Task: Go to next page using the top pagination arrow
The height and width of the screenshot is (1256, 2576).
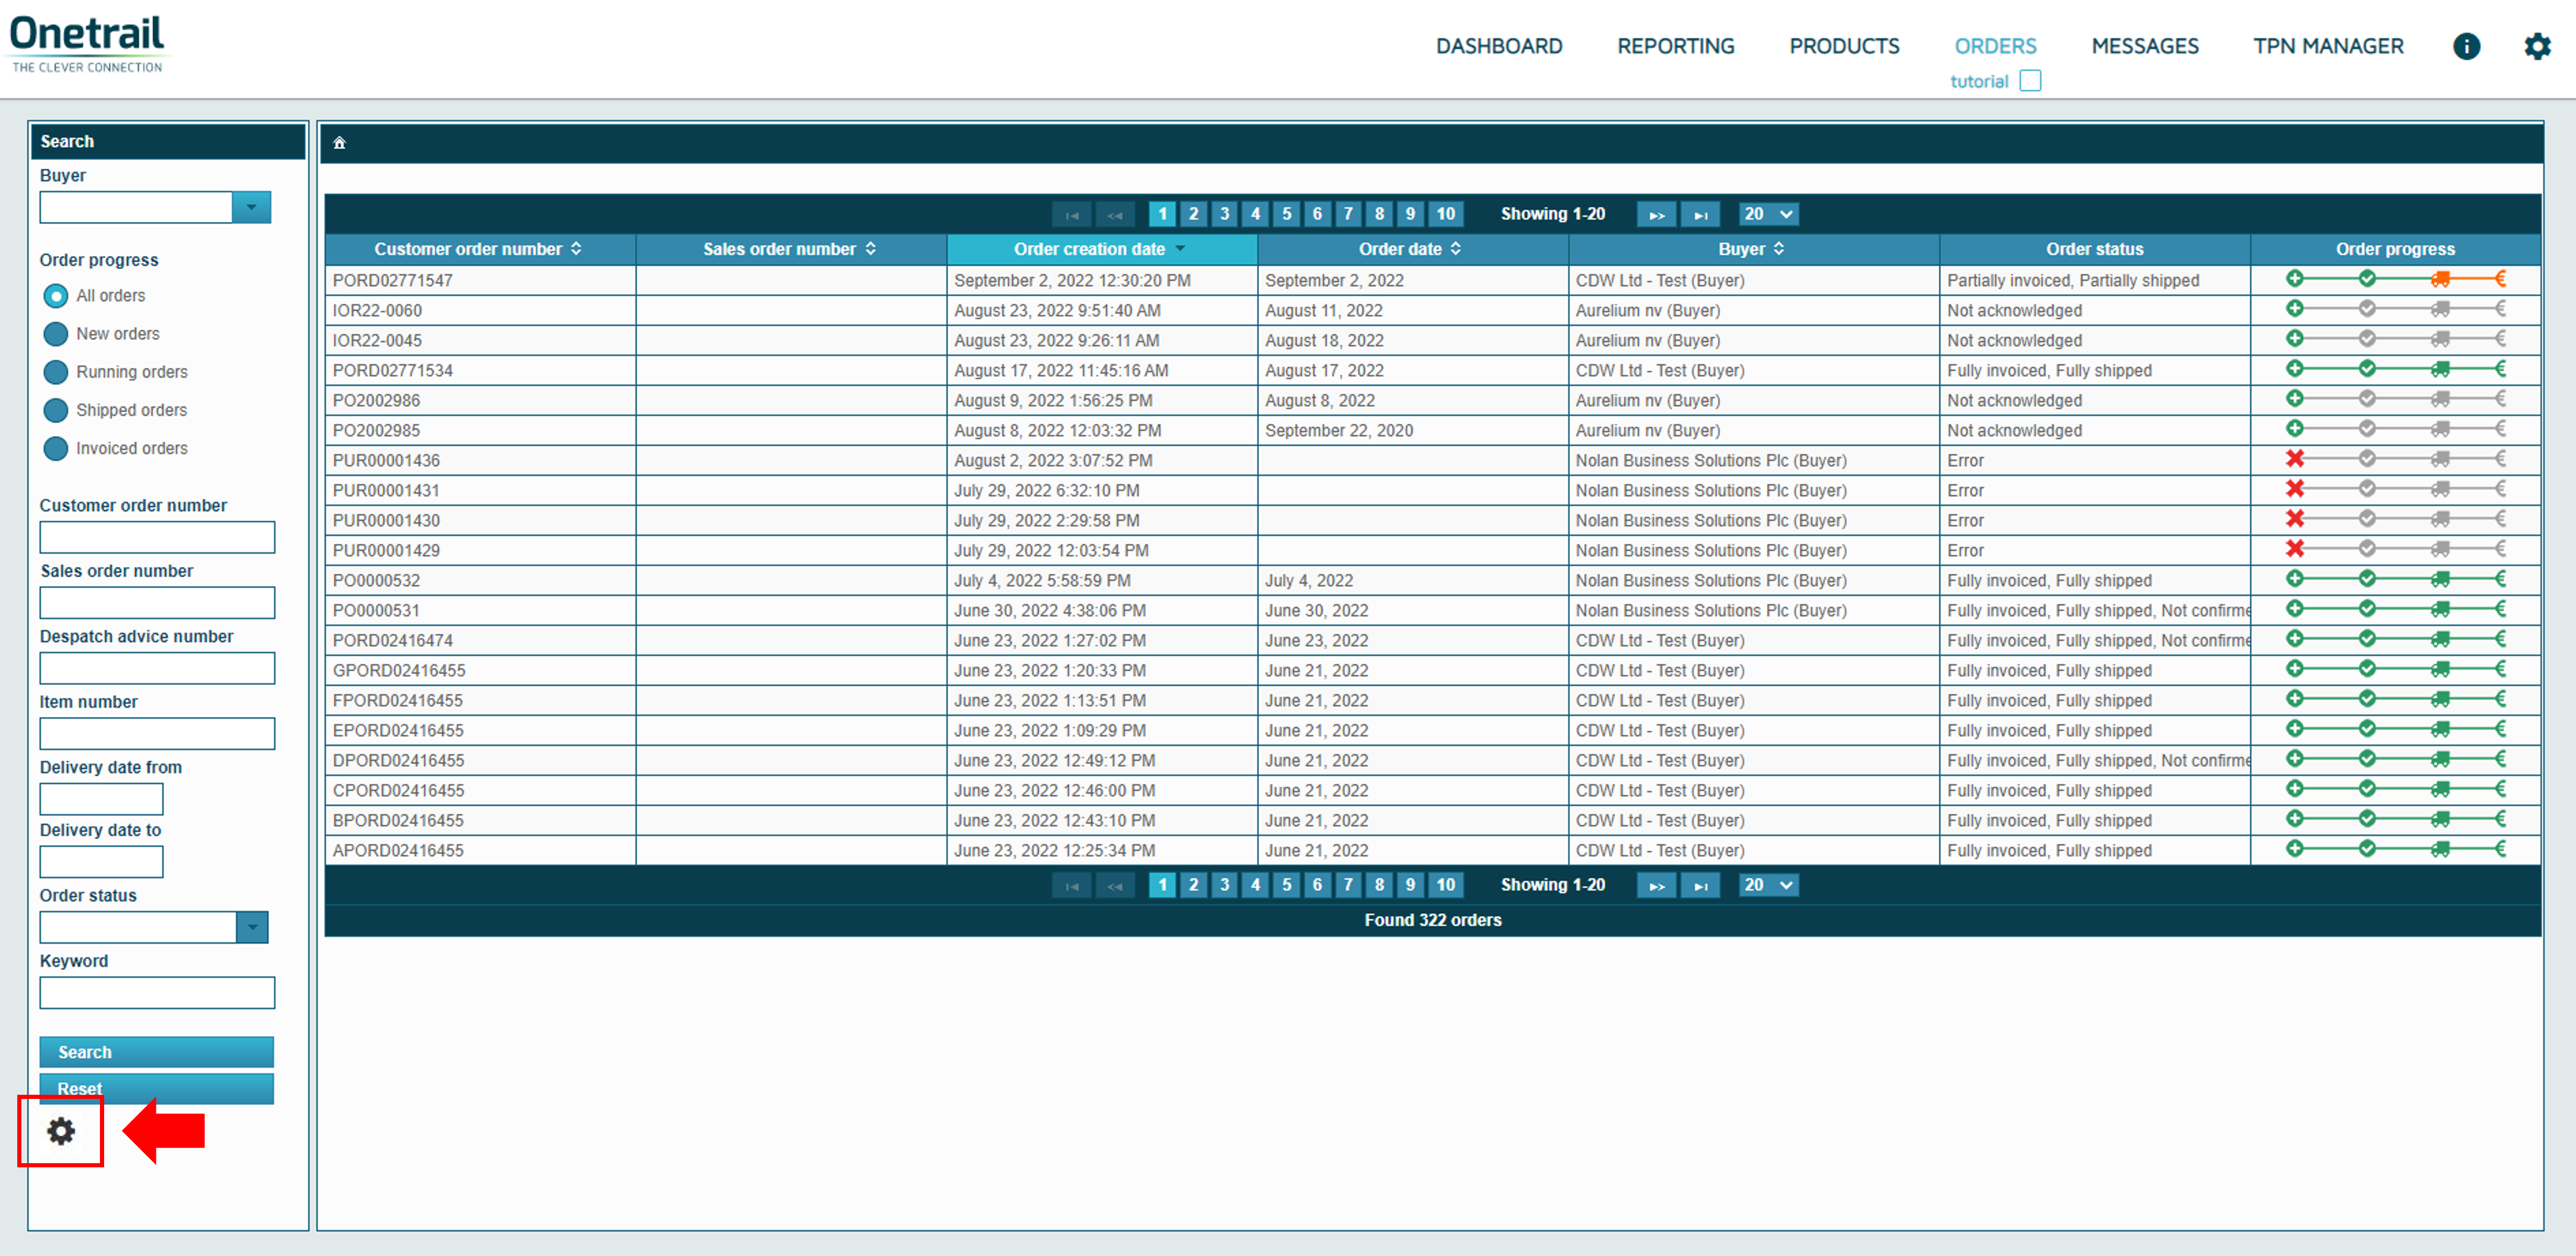Action: 1656,214
